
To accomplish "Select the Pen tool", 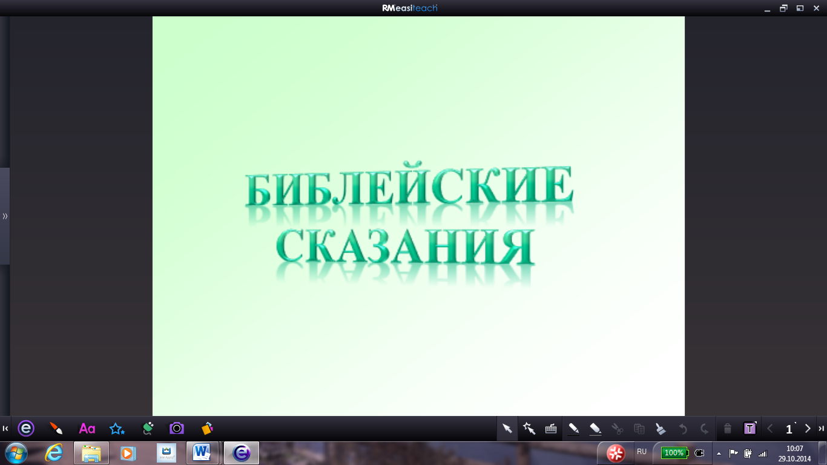I will tap(573, 429).
